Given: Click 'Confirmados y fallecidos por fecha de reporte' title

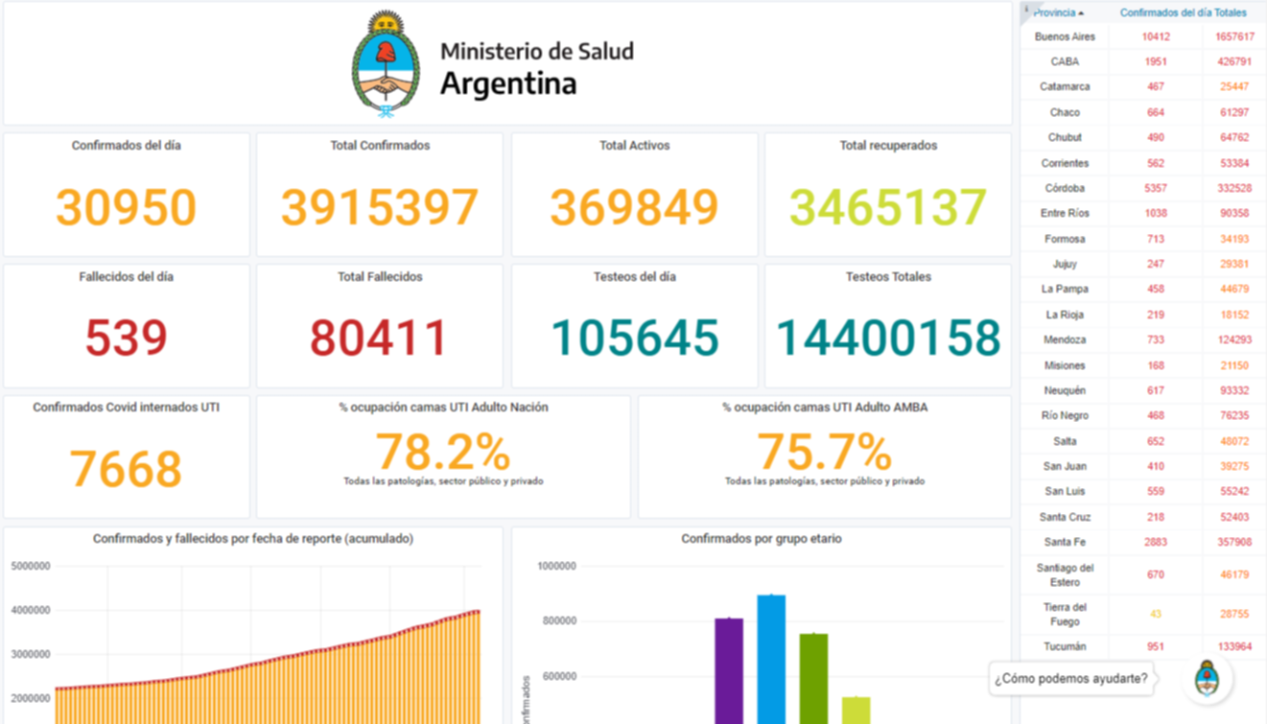Looking at the screenshot, I should [x=253, y=539].
